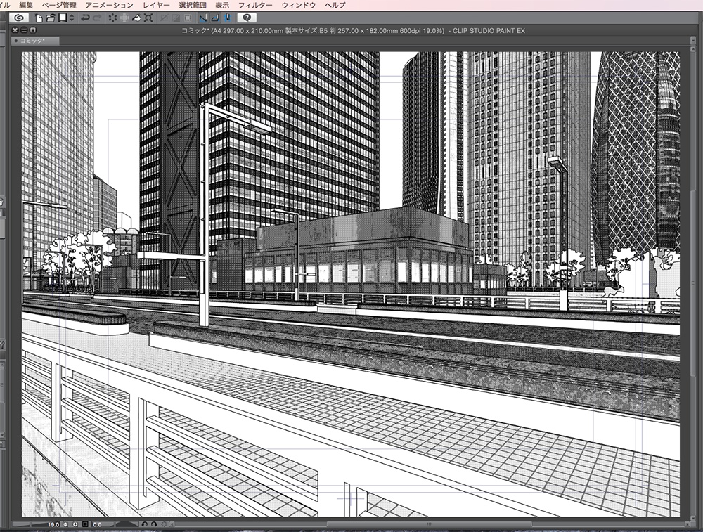Select the コミック* document tab
The image size is (703, 532).
35,41
